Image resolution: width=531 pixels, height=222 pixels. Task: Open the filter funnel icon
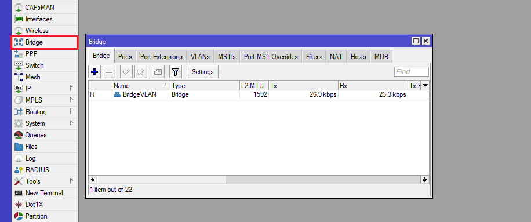(x=176, y=72)
